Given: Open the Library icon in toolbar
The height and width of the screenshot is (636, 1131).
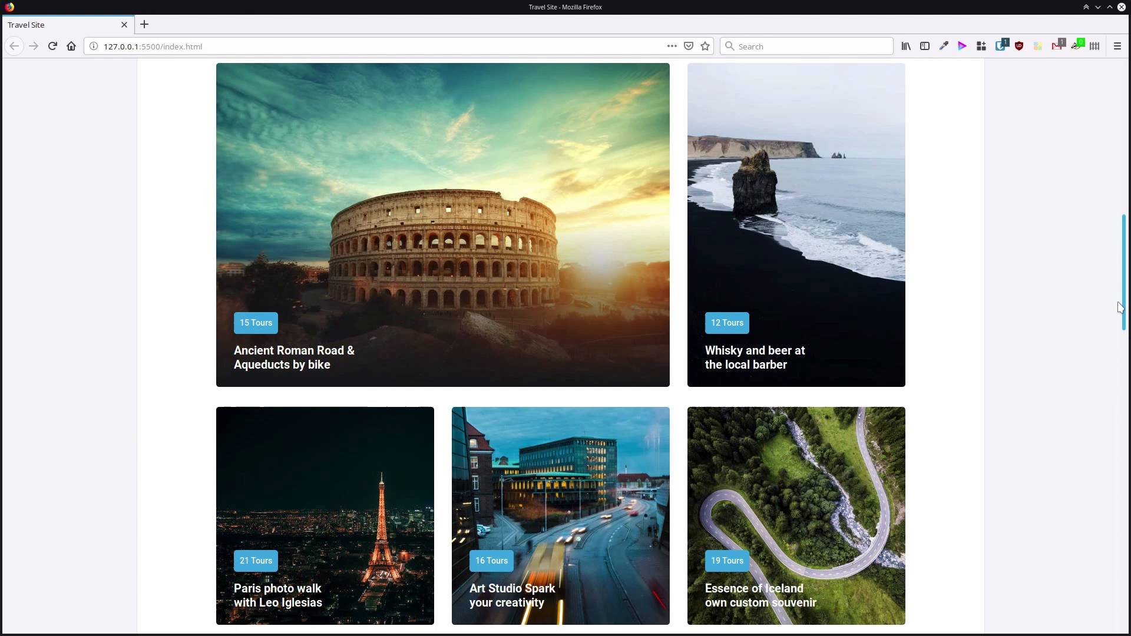Looking at the screenshot, I should (906, 46).
